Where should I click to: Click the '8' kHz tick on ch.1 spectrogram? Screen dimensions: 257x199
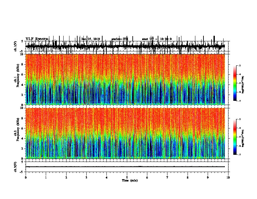(x=22, y=64)
